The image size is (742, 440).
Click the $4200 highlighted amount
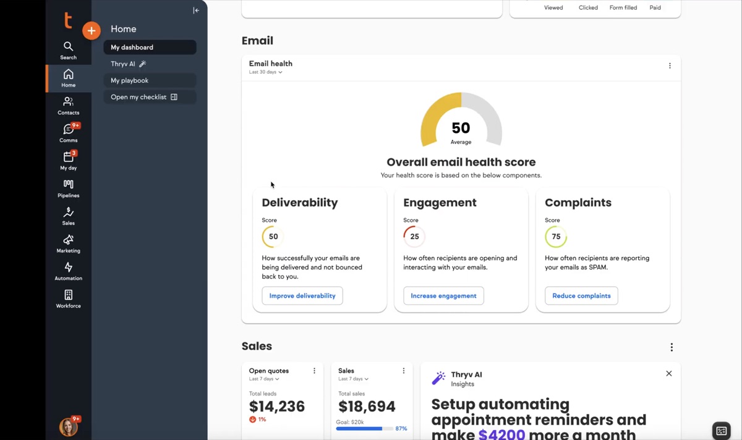point(502,435)
